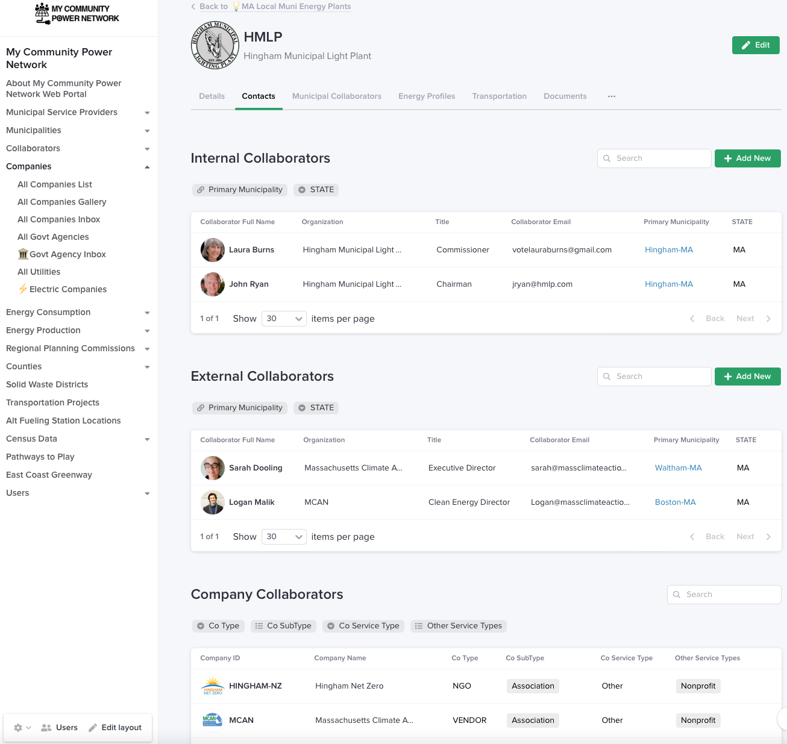Open Sarah Dooling's avatar photo
787x744 pixels.
click(x=212, y=468)
